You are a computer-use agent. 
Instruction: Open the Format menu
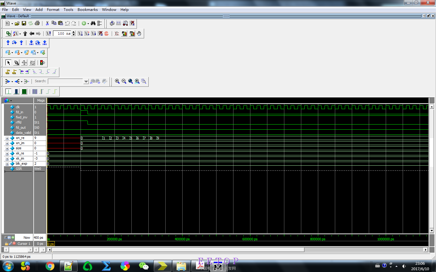coord(53,10)
